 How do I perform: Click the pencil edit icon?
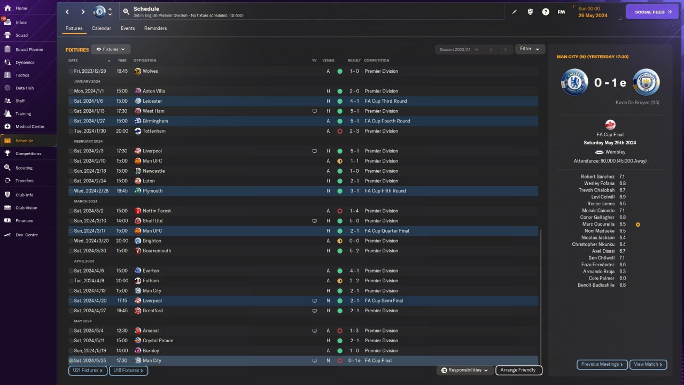pos(515,12)
